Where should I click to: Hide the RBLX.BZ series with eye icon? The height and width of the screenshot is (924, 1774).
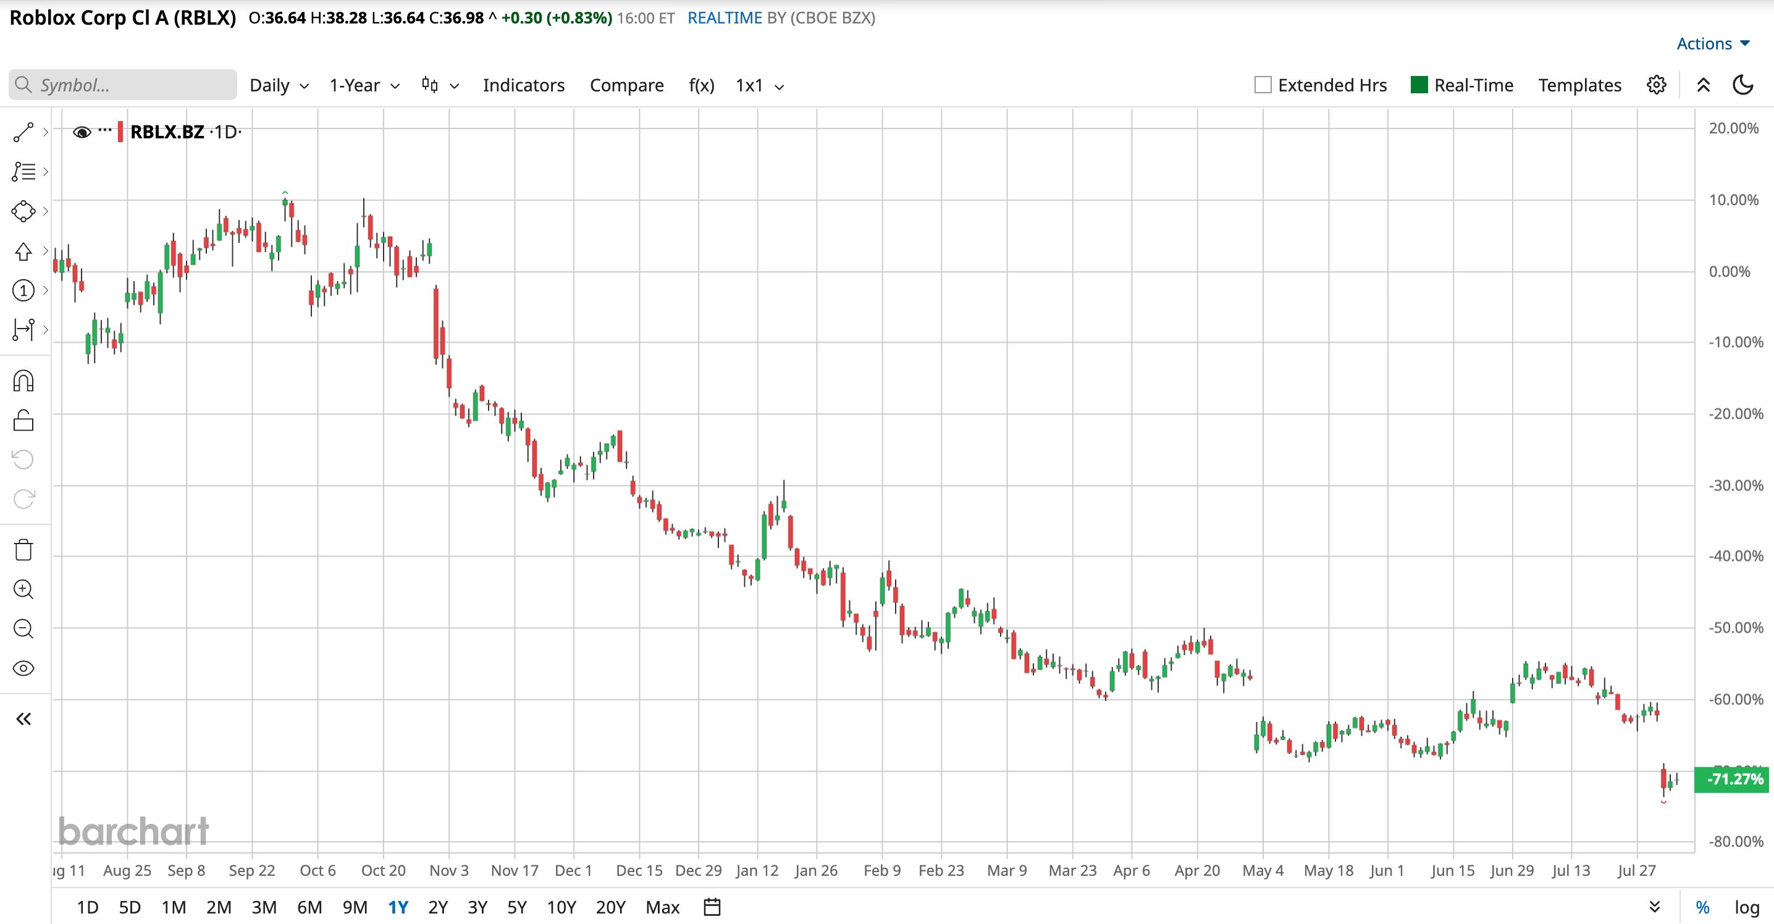pos(82,132)
